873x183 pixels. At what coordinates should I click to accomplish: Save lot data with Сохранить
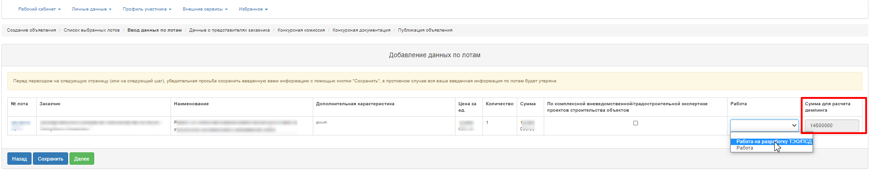(x=50, y=159)
